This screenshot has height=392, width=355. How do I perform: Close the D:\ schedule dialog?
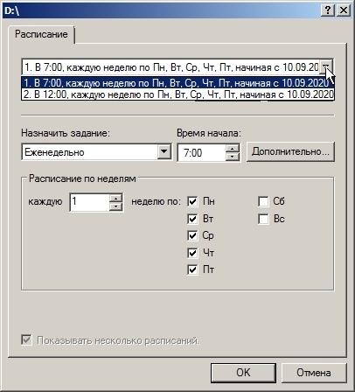point(344,10)
